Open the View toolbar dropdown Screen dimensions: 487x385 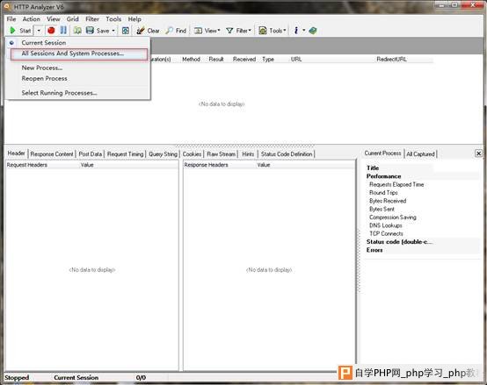pos(207,31)
